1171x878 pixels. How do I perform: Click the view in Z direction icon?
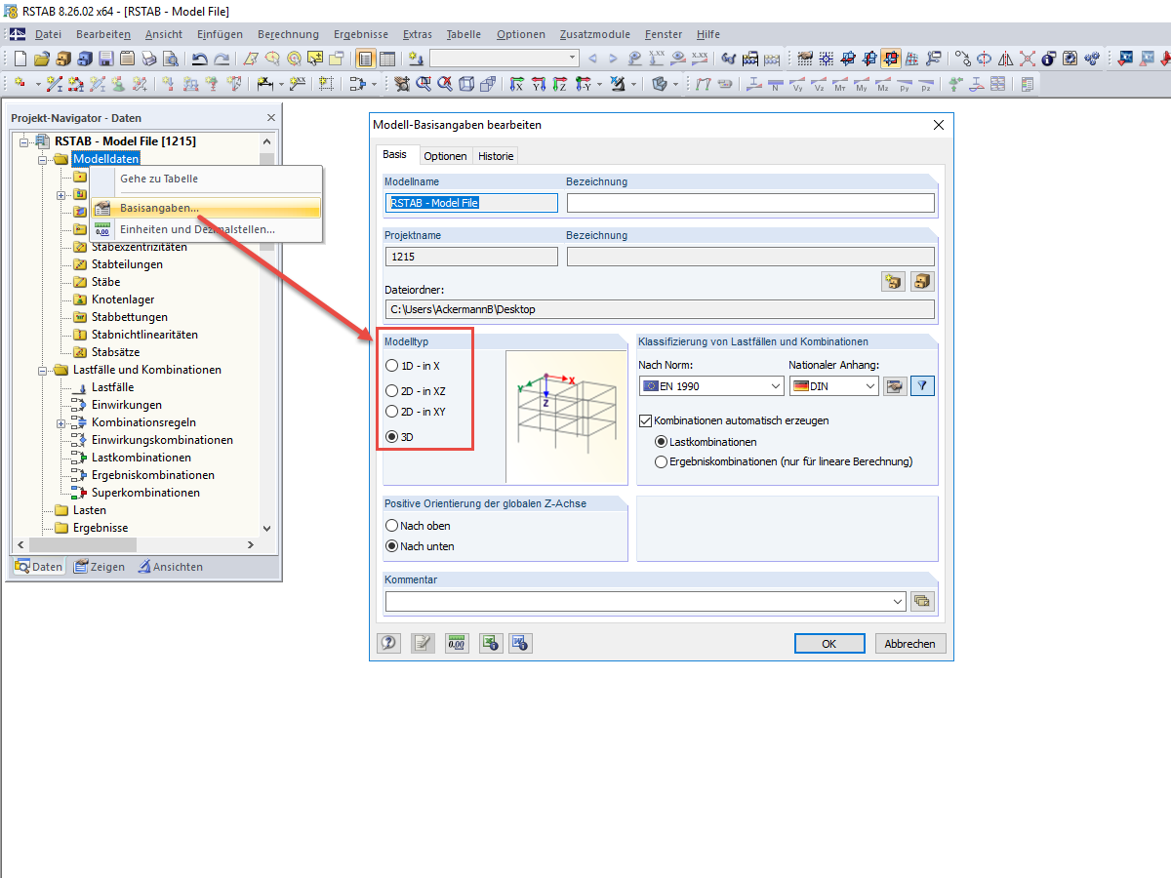pyautogui.click(x=559, y=85)
